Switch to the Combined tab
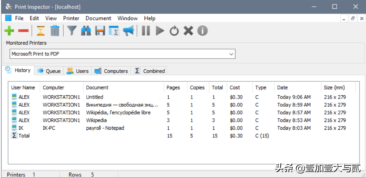 (x=150, y=71)
